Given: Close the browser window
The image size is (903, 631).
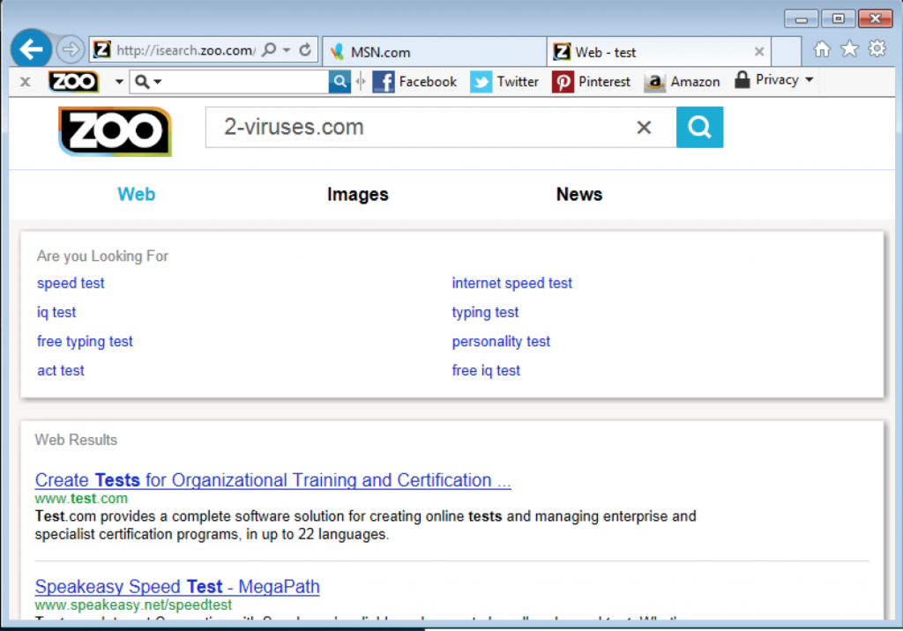Looking at the screenshot, I should 876,19.
